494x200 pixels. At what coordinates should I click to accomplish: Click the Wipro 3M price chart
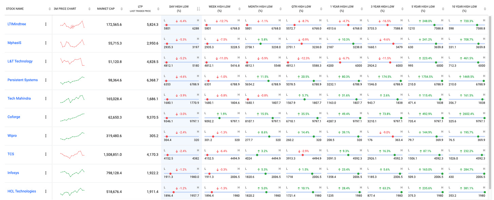pyautogui.click(x=72, y=136)
